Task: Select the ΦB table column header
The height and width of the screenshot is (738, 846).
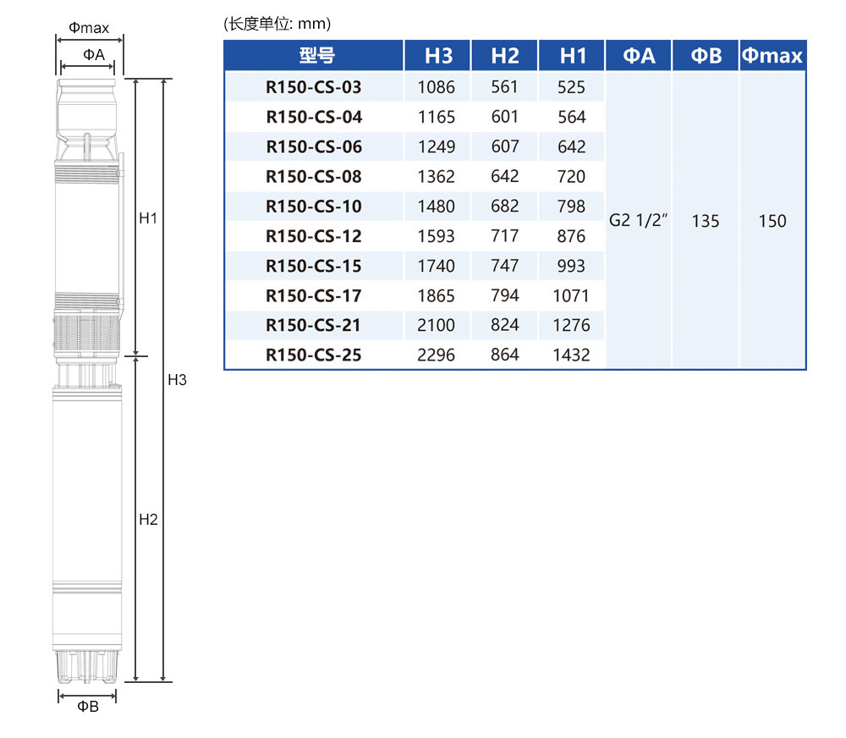Action: [x=706, y=56]
